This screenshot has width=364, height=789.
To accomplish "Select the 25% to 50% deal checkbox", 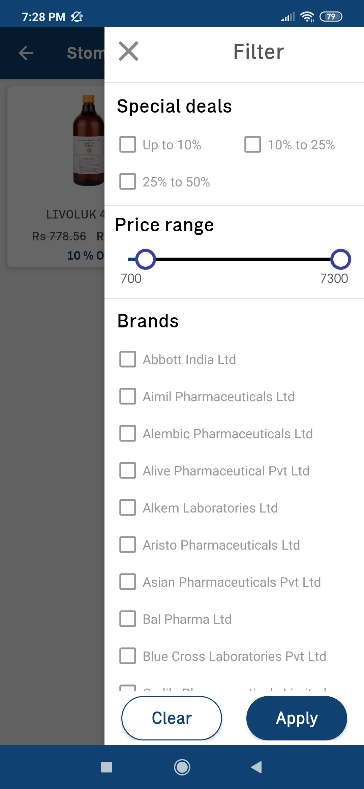I will tap(128, 182).
